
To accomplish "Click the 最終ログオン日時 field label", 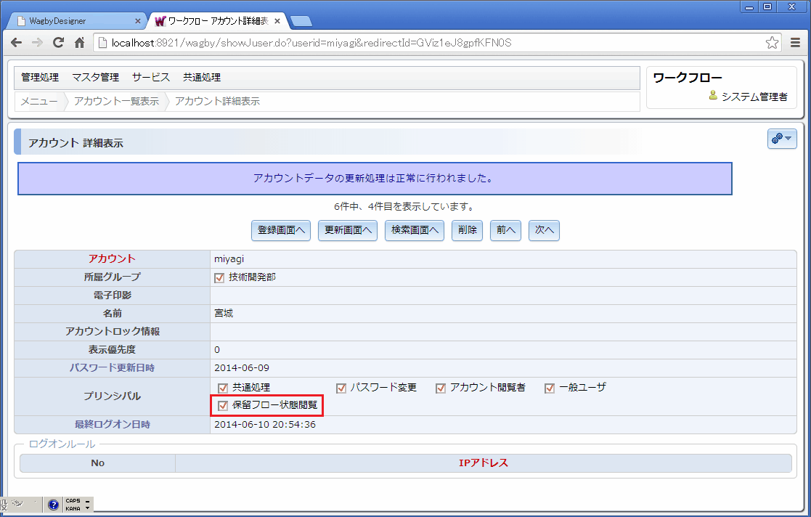I will point(112,424).
